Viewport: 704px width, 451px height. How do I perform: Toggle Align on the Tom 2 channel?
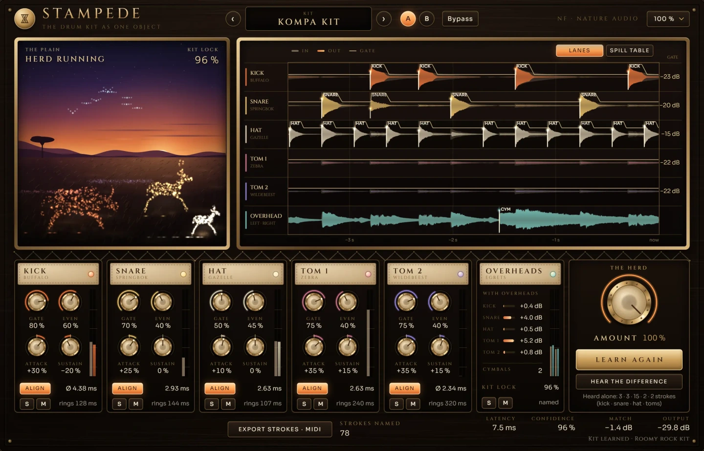(x=404, y=388)
